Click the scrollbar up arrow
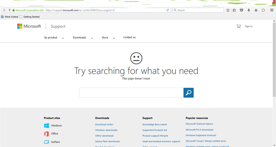This screenshot has height=147, width=276. [274, 21]
